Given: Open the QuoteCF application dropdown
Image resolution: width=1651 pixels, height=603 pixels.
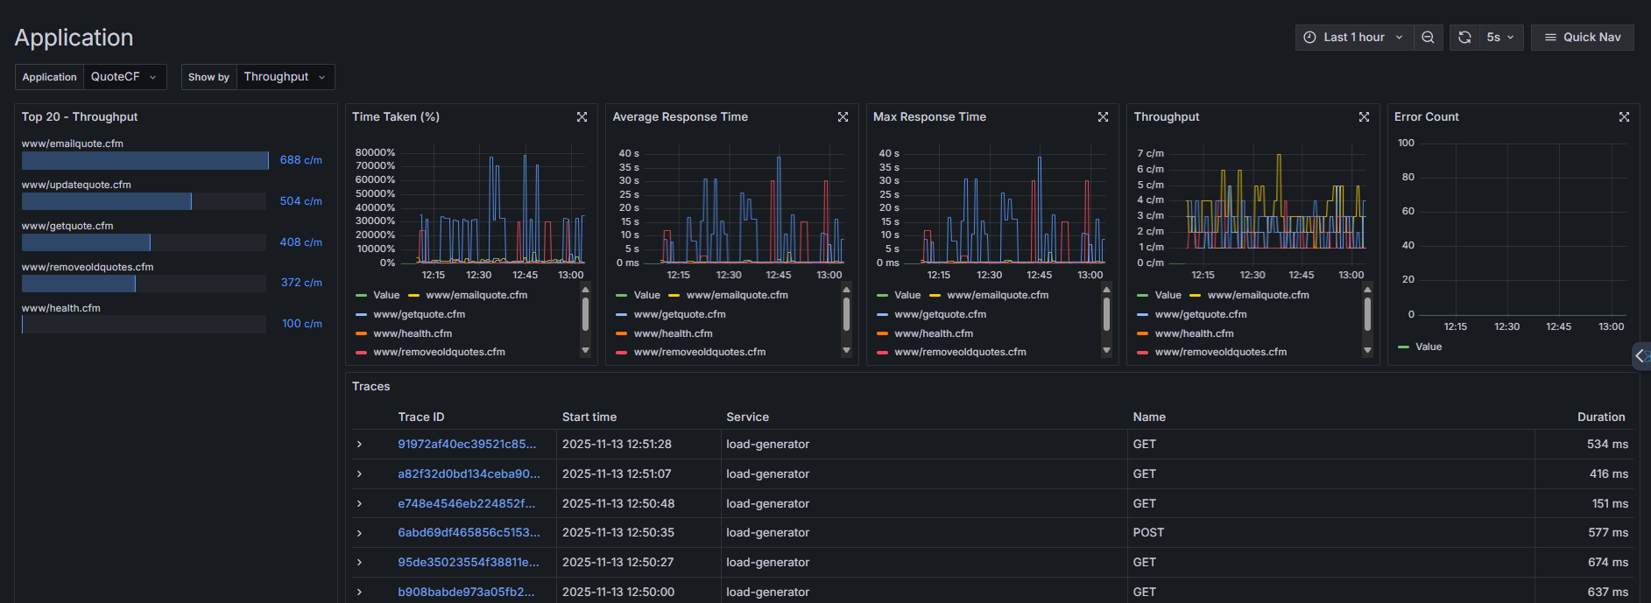Looking at the screenshot, I should pos(124,77).
